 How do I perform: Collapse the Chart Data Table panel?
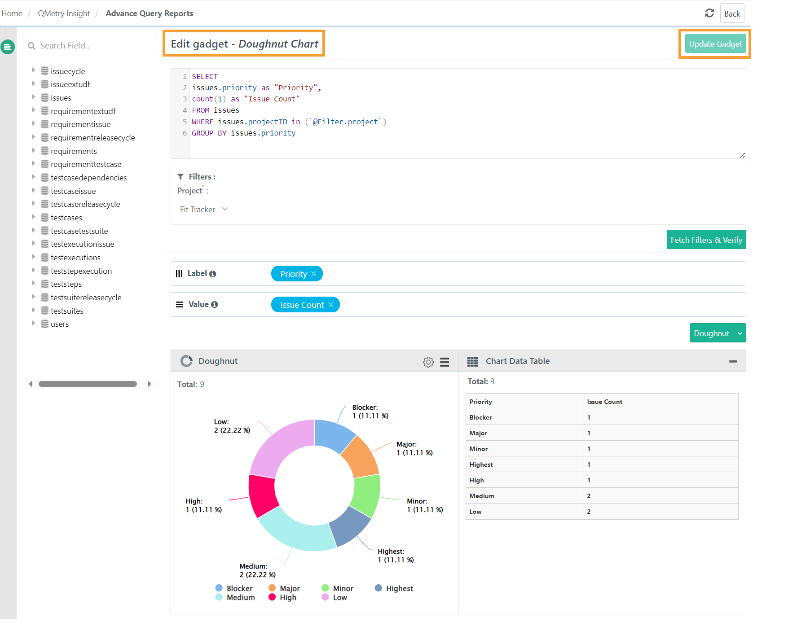click(734, 361)
